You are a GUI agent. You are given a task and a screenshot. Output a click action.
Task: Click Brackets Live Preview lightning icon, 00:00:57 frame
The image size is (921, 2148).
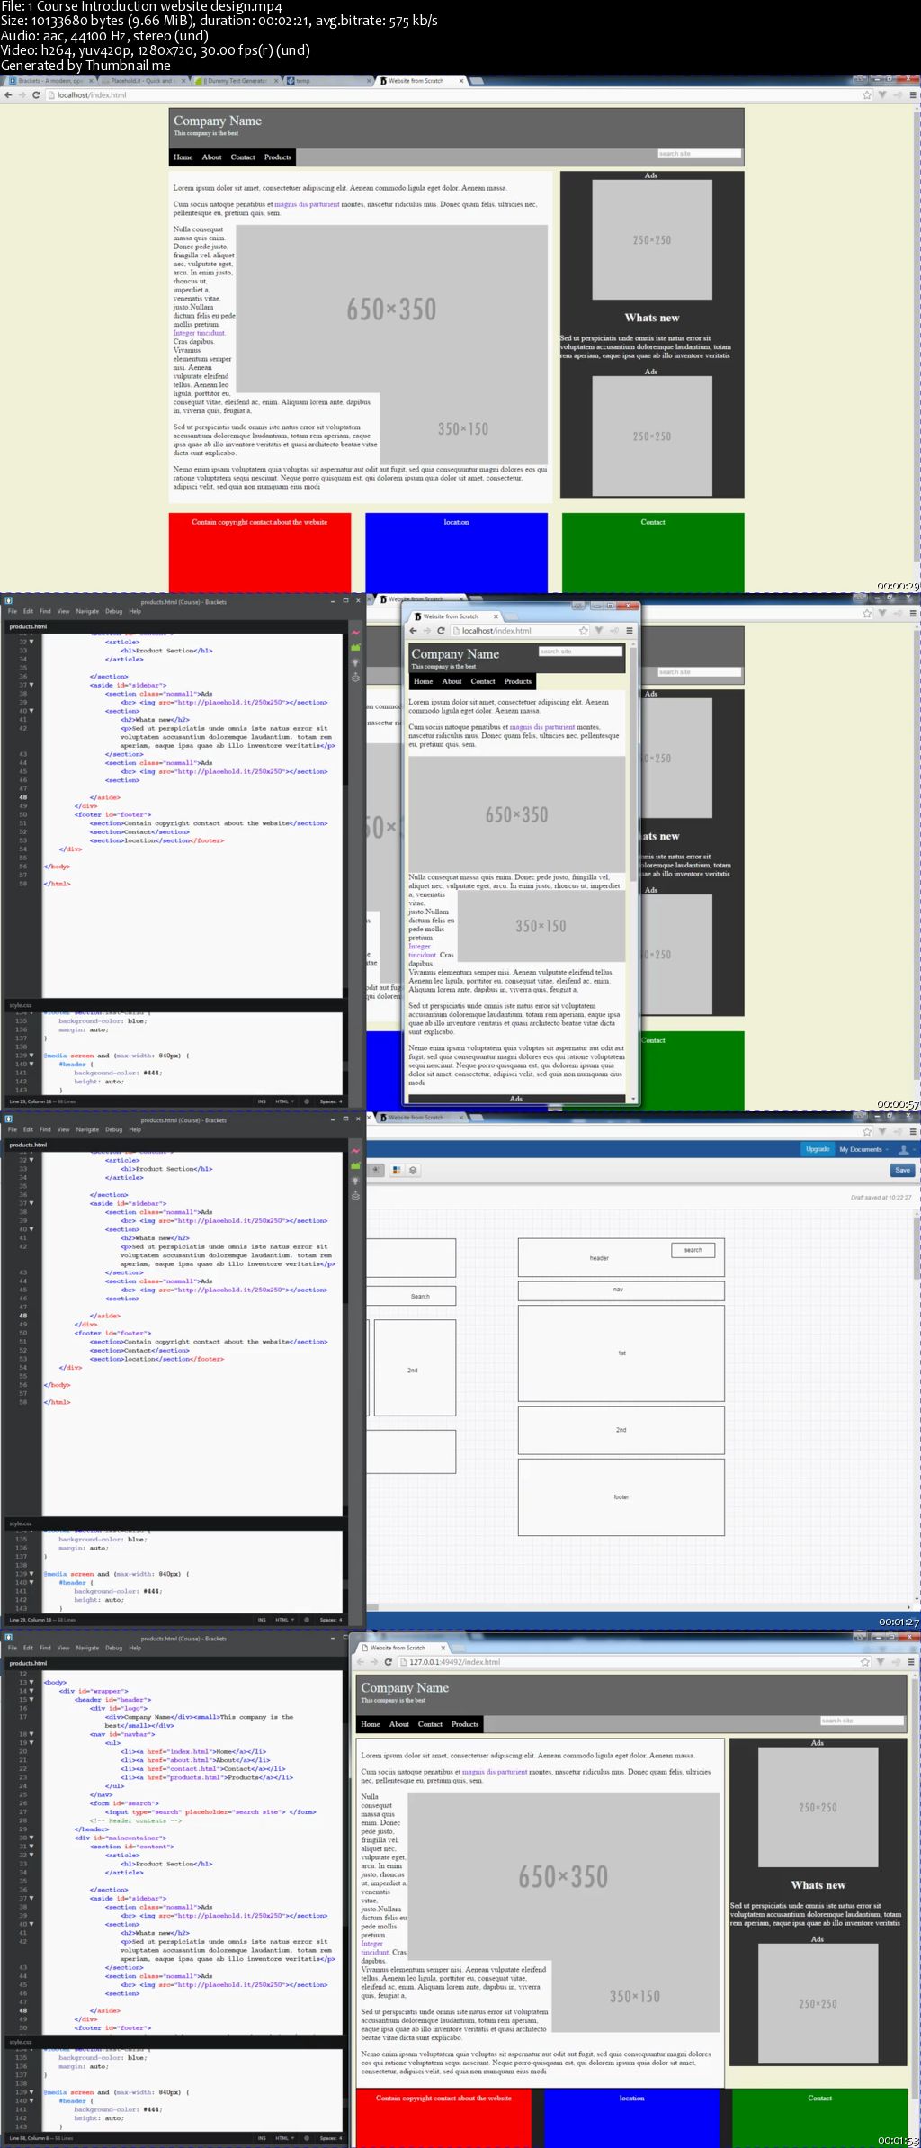(355, 634)
